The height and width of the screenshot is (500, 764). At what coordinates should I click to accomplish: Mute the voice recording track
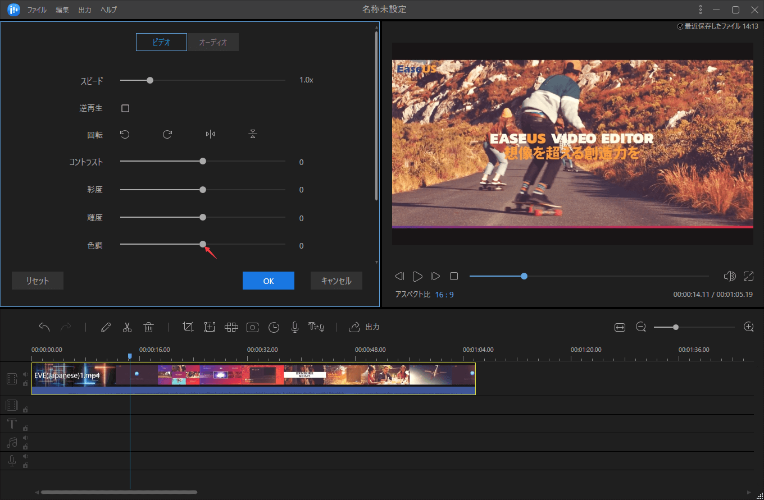point(25,456)
